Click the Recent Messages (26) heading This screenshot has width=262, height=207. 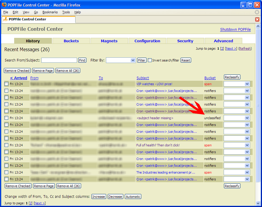27,50
